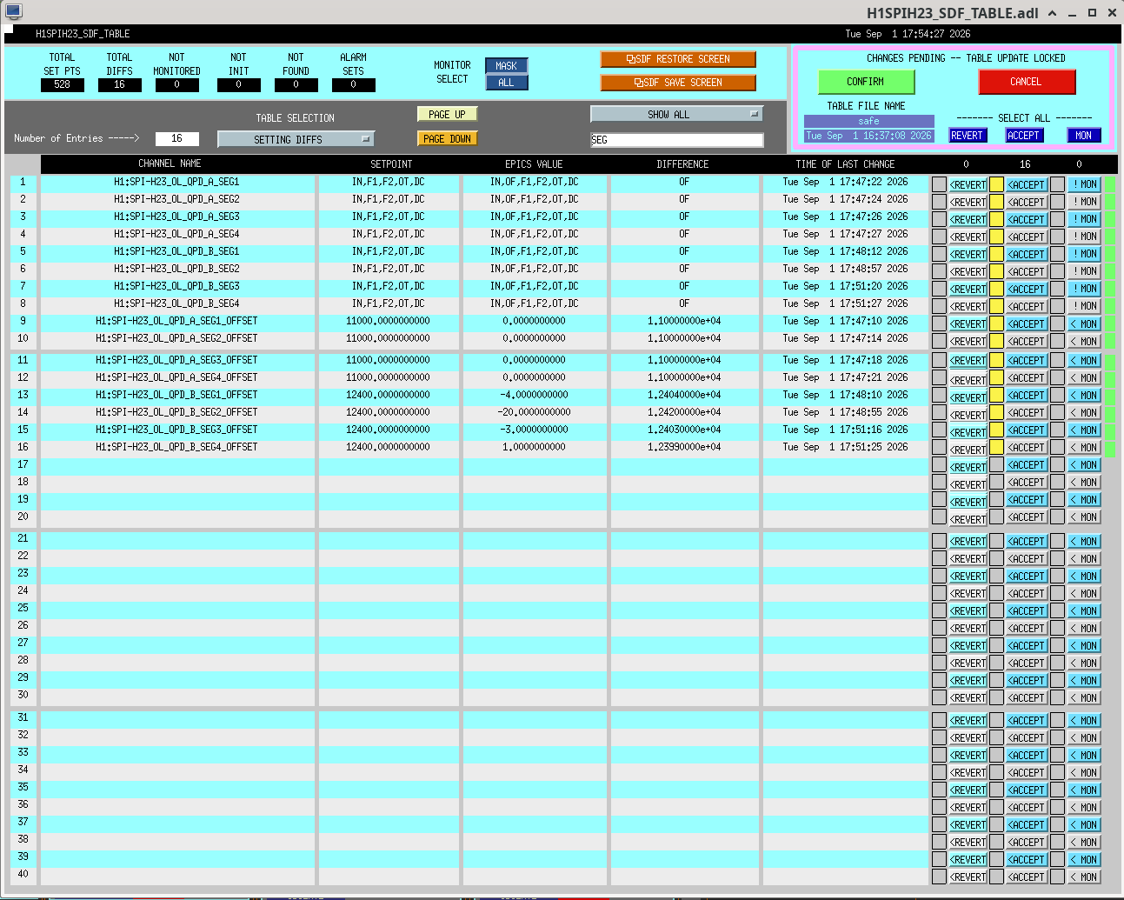Select MASK in monitor select
This screenshot has height=900, width=1124.
[506, 66]
